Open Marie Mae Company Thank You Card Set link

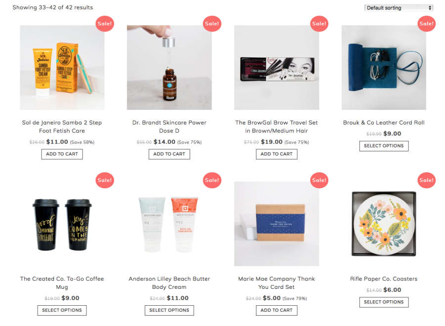point(276,283)
